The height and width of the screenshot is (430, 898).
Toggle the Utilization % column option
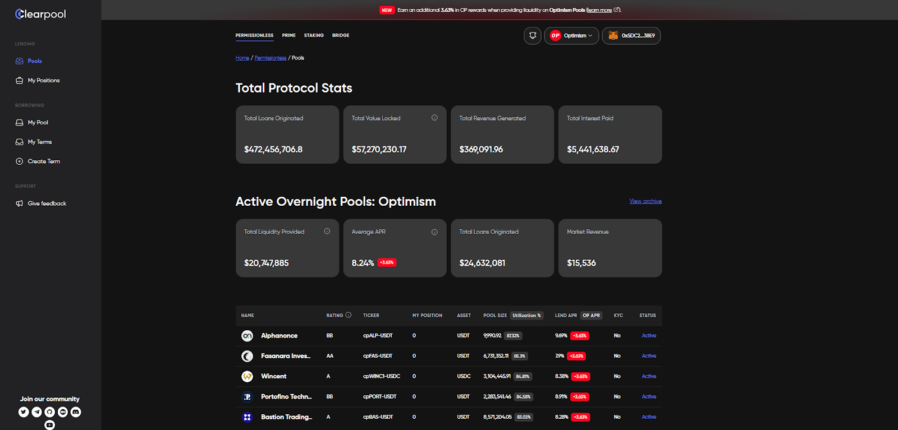click(x=526, y=316)
